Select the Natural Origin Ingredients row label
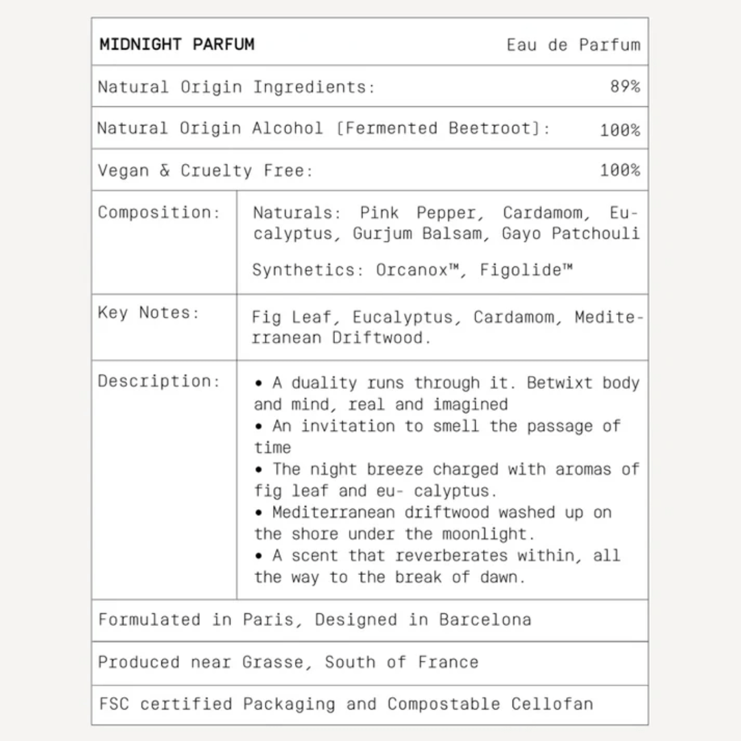741x741 pixels. pos(236,87)
